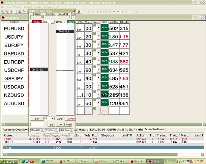Click the Firefox SurfThe... taskbar item
The width and height of the screenshot is (206, 164).
67,161
